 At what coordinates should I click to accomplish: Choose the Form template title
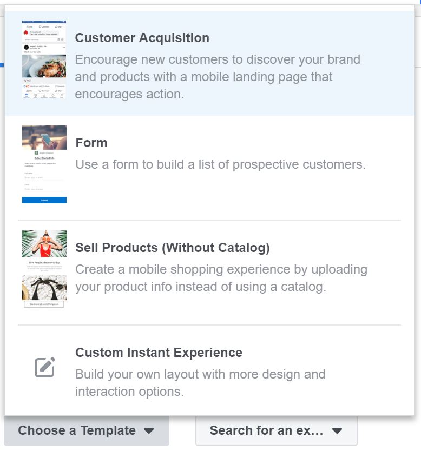tap(91, 143)
